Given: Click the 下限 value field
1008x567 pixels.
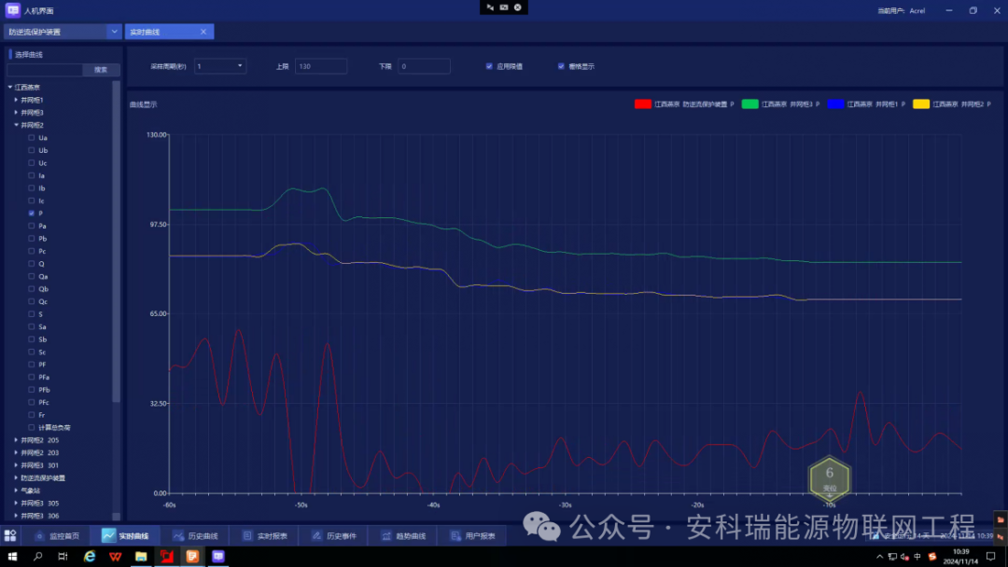Looking at the screenshot, I should (424, 66).
